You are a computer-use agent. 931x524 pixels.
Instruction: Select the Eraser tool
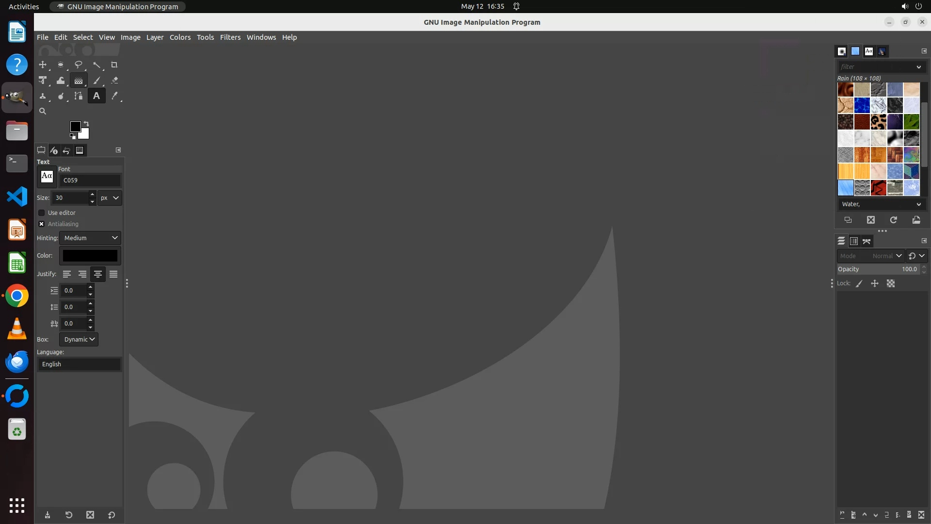click(114, 81)
